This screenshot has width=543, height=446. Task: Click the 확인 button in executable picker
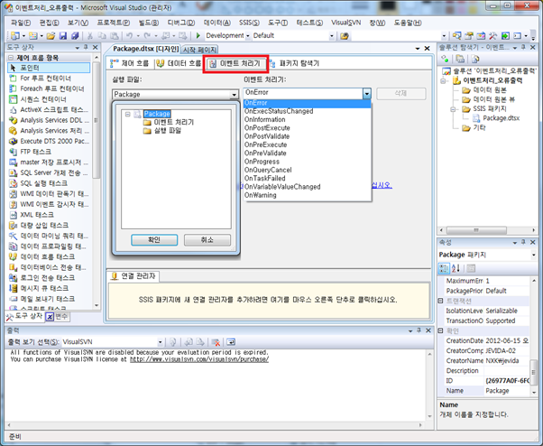[154, 240]
